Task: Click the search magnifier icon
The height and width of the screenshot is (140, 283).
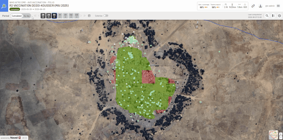Action: [x=267, y=16]
